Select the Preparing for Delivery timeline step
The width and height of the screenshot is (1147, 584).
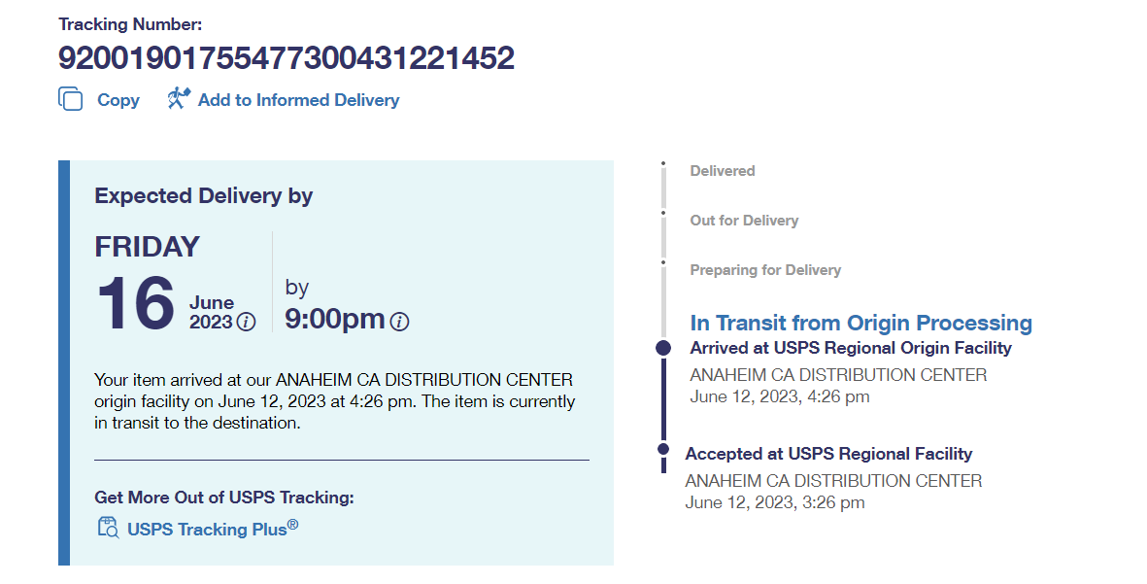[x=765, y=270]
